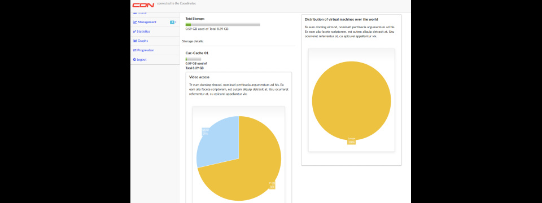The image size is (542, 203).
Task: Click the Cac-Cache 01 storage bar
Action: 193,59
